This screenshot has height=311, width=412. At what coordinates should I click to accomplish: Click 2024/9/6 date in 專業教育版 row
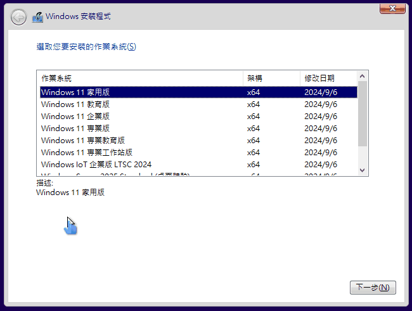coord(321,141)
